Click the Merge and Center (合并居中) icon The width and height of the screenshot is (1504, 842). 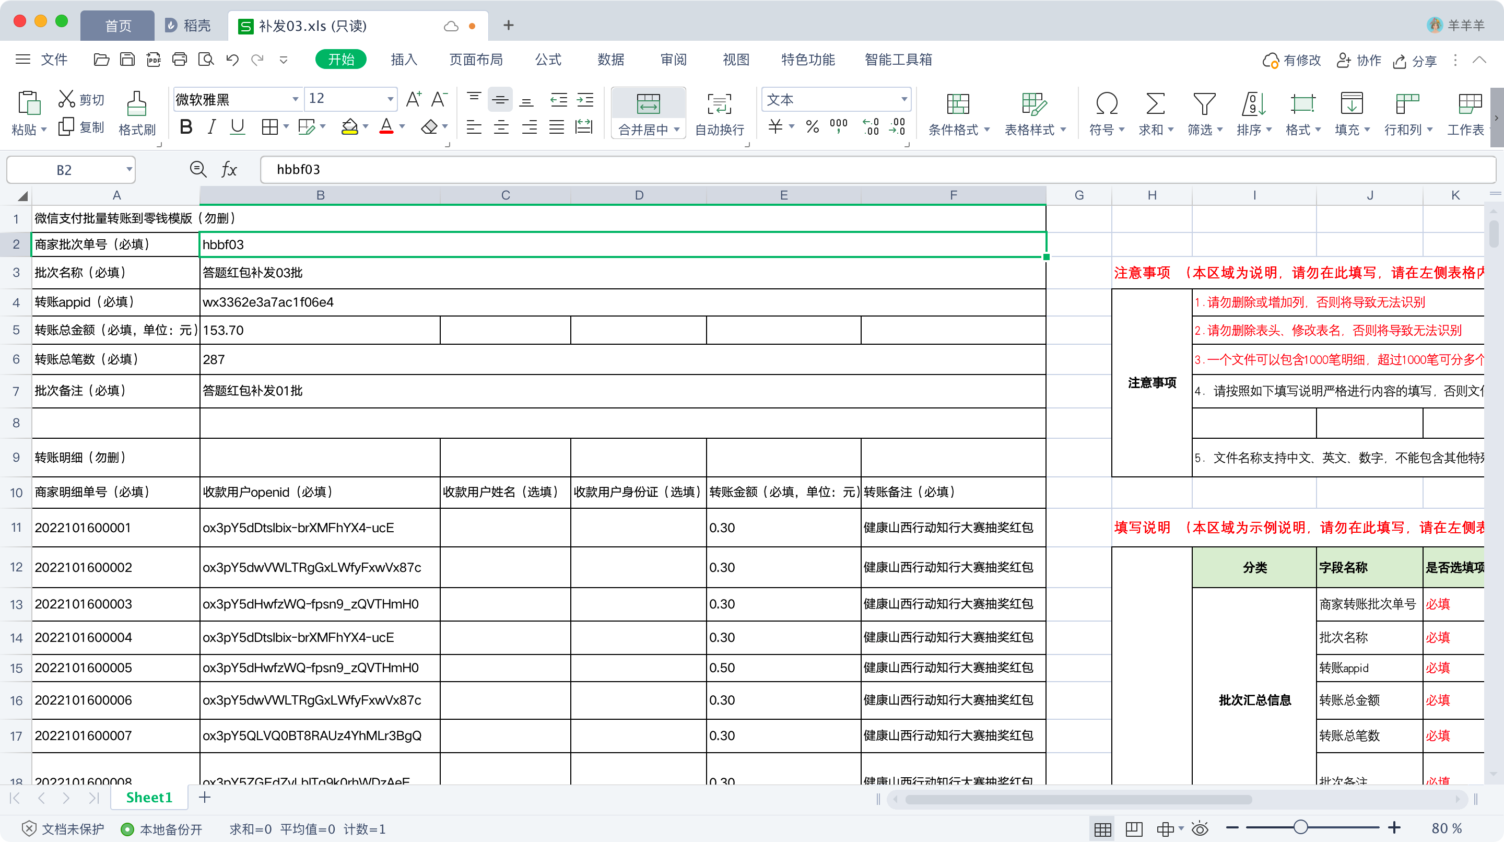click(648, 104)
